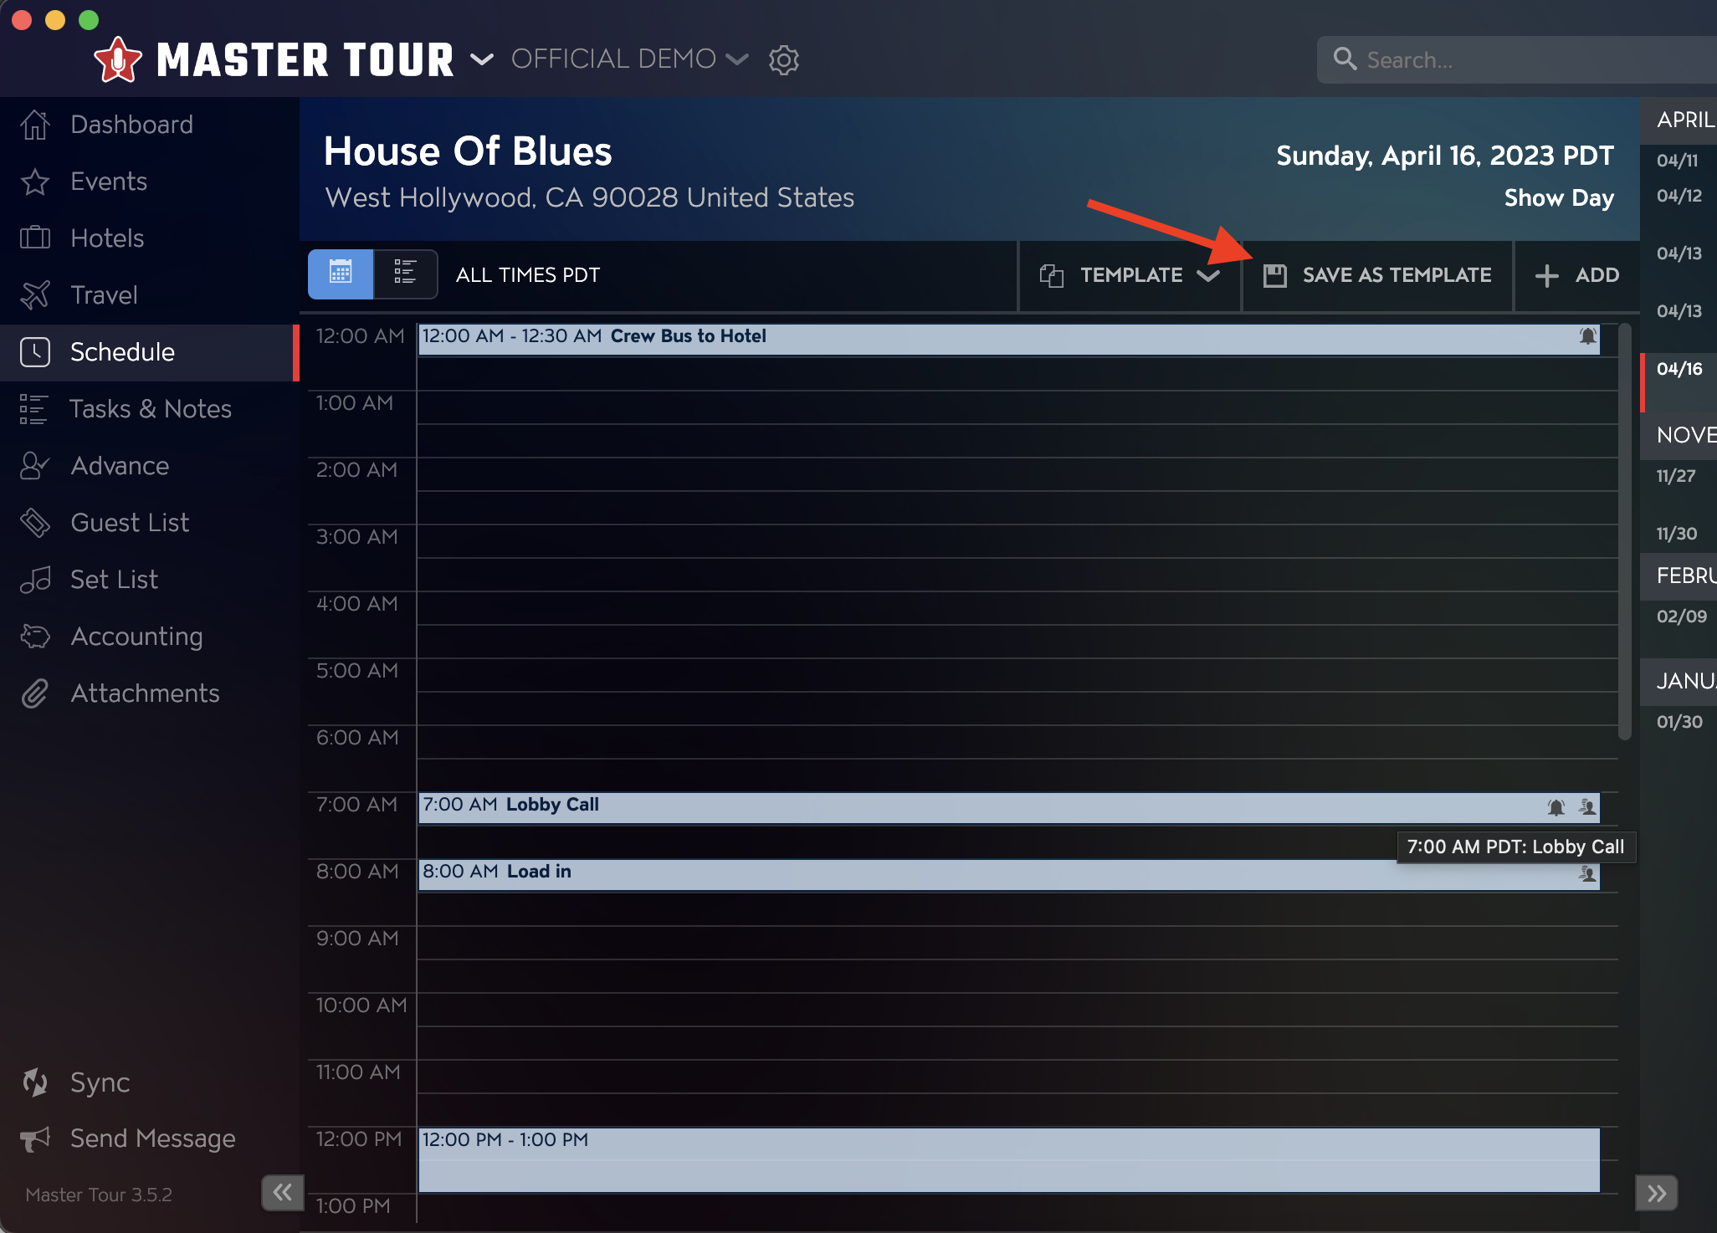Click the Set List music note icon

(x=34, y=580)
